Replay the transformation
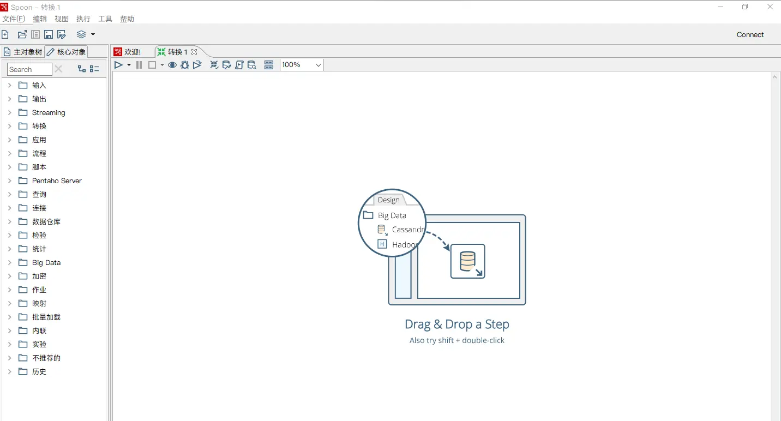 pyautogui.click(x=197, y=65)
